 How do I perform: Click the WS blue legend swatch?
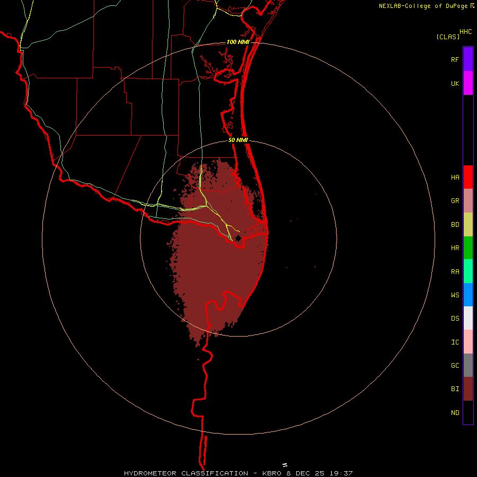(x=468, y=295)
